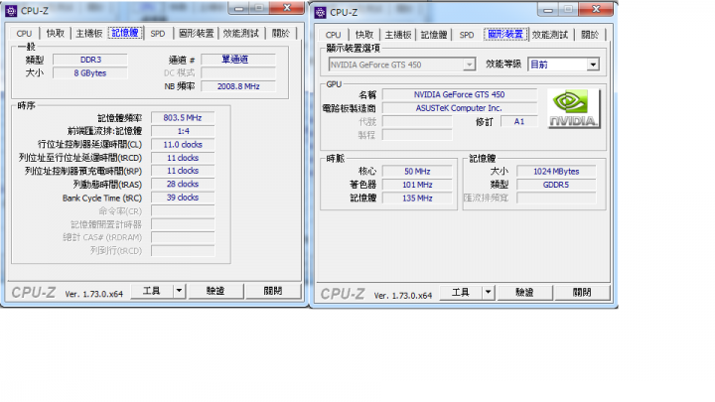
Task: Click the 單通道 channel value
Action: 238,60
